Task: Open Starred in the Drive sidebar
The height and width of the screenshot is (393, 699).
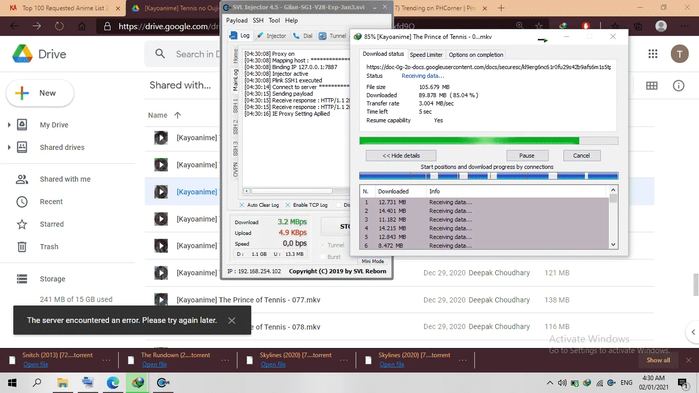Action: click(52, 224)
